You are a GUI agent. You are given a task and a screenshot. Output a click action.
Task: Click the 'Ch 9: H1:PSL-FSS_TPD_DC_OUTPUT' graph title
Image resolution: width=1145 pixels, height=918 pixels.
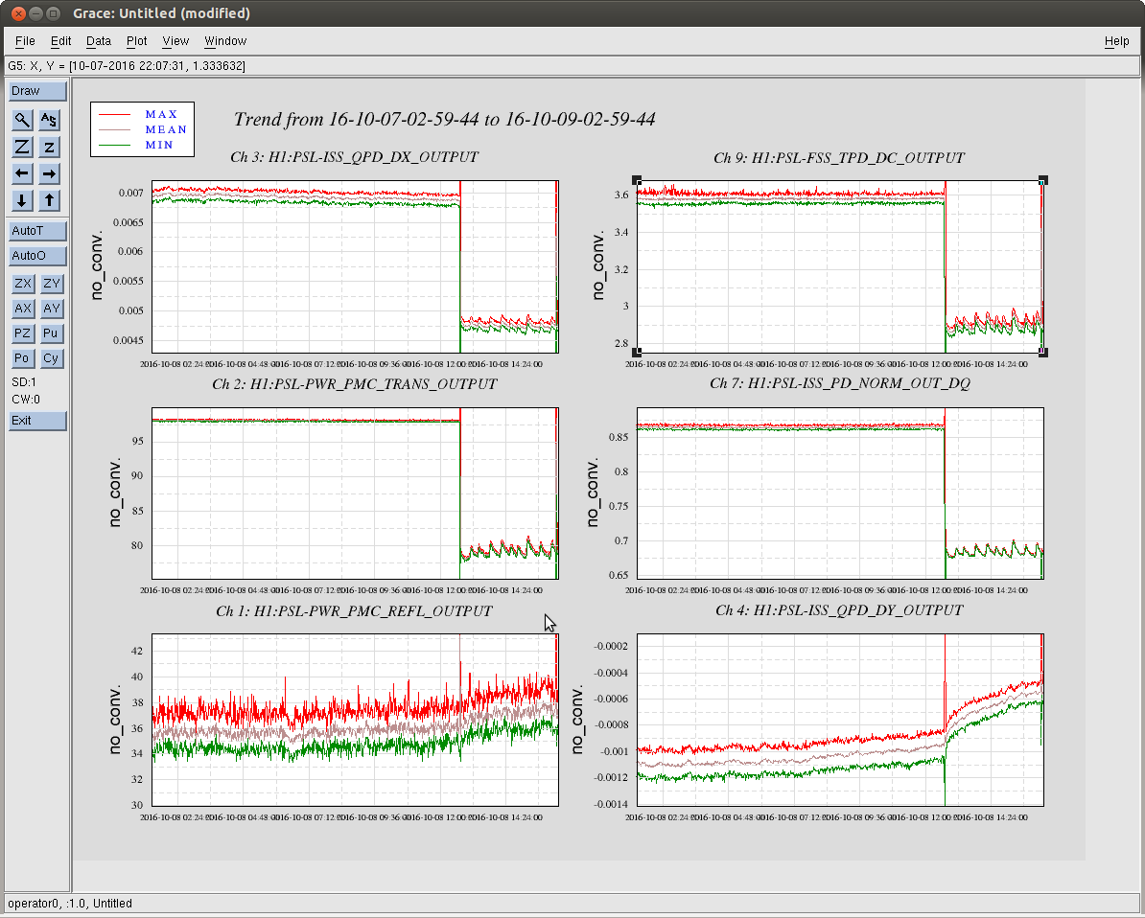pyautogui.click(x=839, y=157)
